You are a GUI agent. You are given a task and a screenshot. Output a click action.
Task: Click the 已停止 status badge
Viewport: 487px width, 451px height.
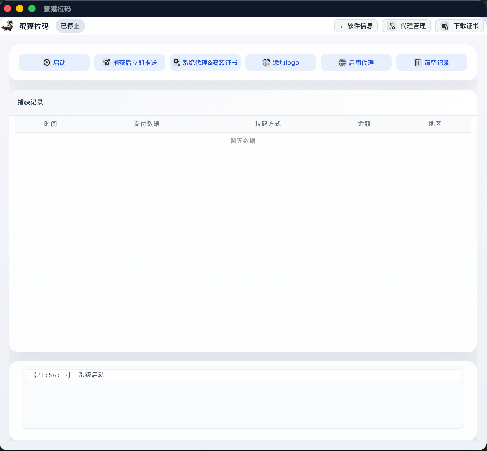point(70,26)
